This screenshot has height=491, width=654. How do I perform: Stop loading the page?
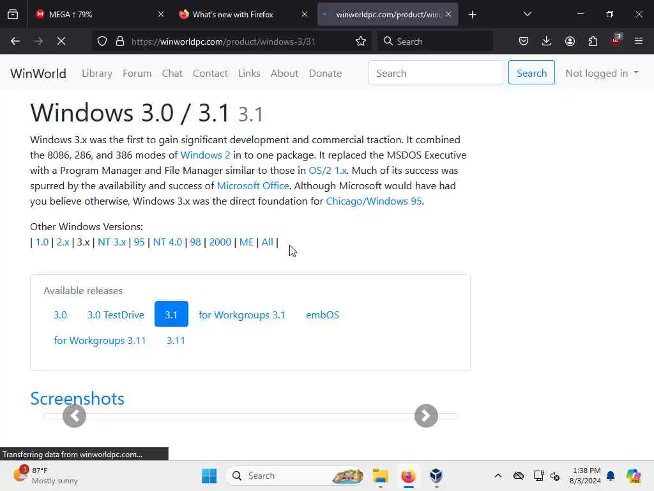click(x=61, y=42)
